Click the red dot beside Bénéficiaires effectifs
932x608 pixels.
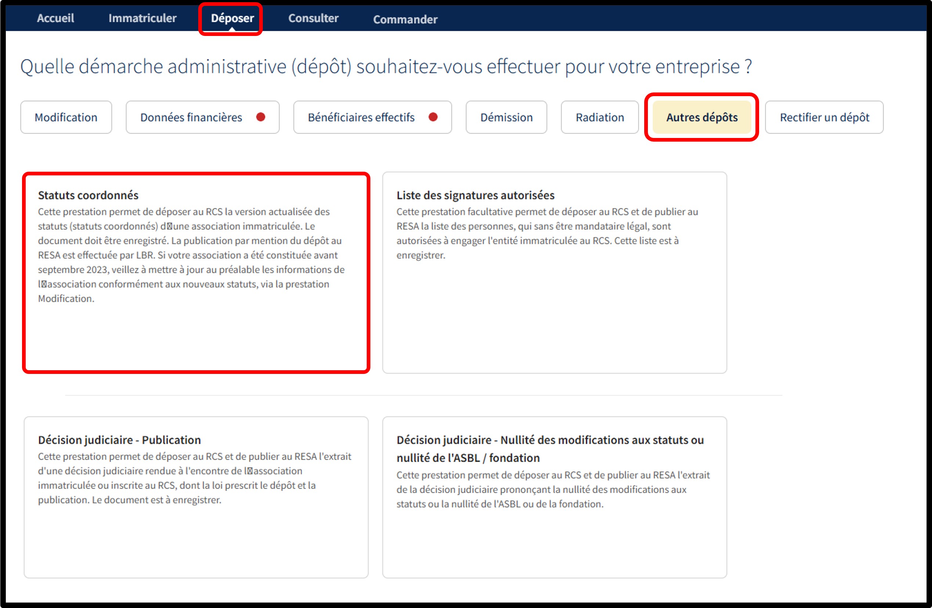(x=433, y=117)
